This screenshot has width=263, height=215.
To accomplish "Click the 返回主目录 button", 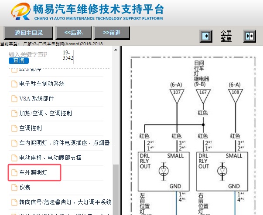I will (28, 33).
